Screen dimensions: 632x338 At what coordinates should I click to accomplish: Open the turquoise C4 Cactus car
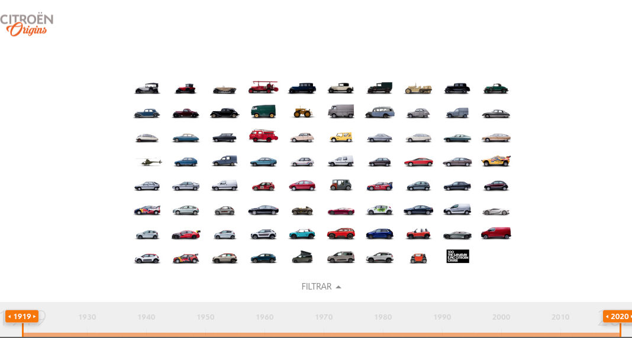tap(302, 234)
